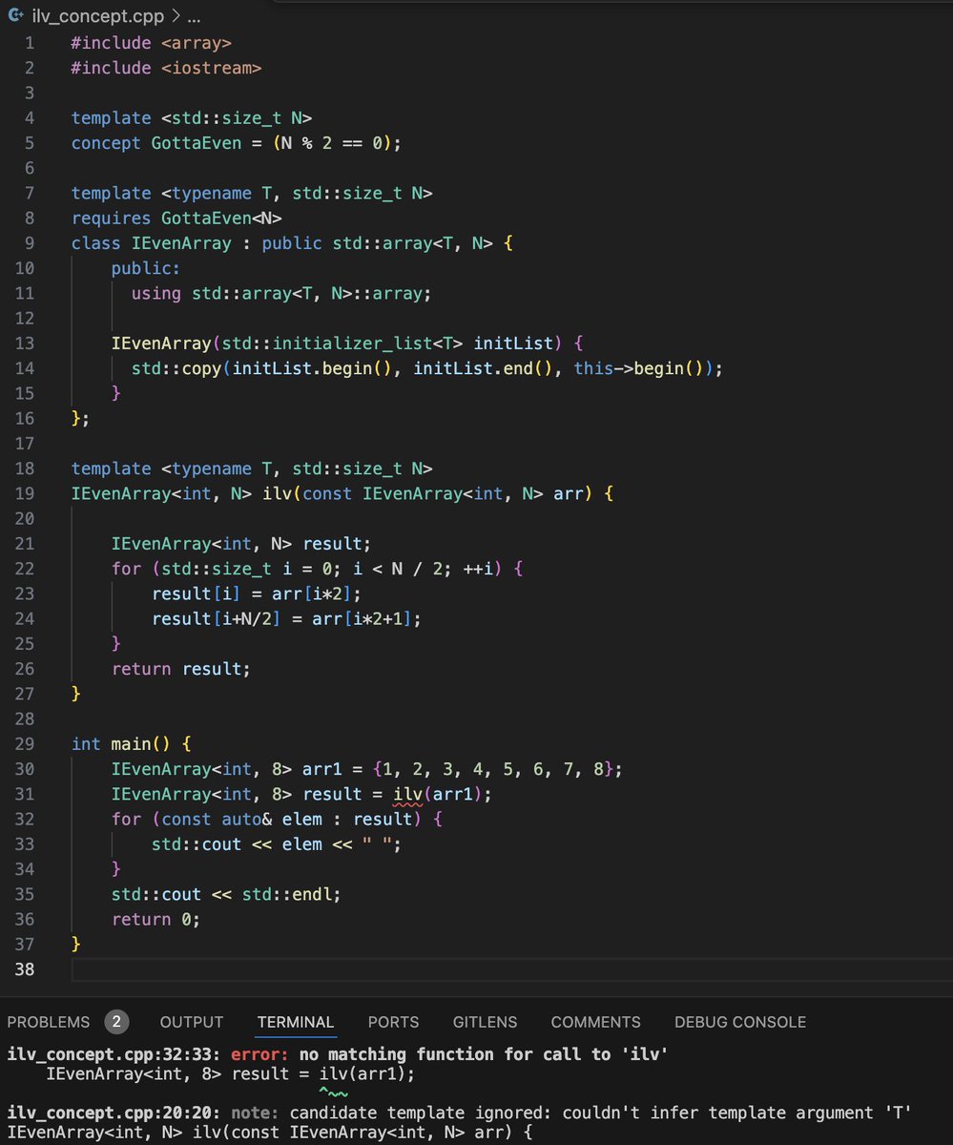Viewport: 953px width, 1145px height.
Task: Click closing '};' on line 16
Action: pos(81,418)
